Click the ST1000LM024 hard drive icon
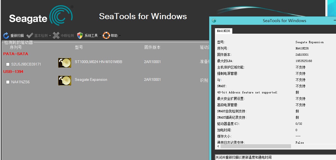Screen dimensions: 336x160 [x=65, y=63]
